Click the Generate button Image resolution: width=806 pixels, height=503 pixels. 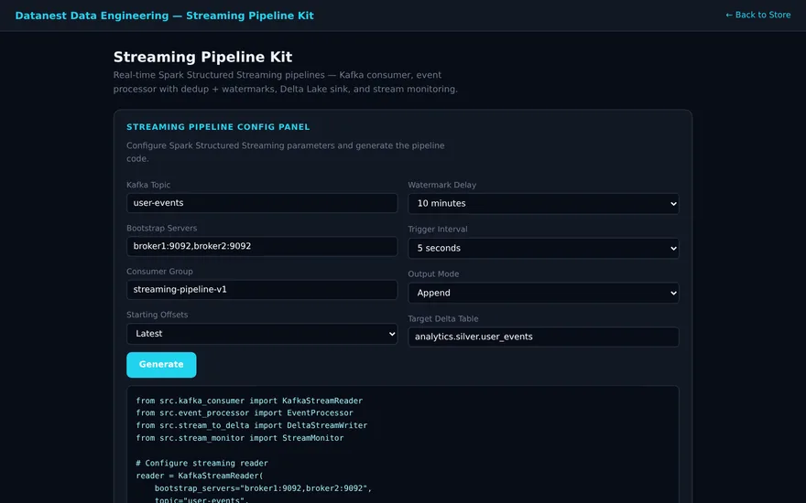tap(161, 364)
